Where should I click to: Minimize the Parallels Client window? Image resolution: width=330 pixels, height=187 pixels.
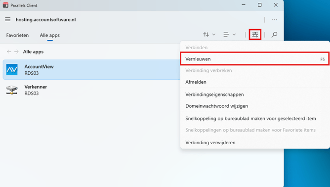point(244,5)
